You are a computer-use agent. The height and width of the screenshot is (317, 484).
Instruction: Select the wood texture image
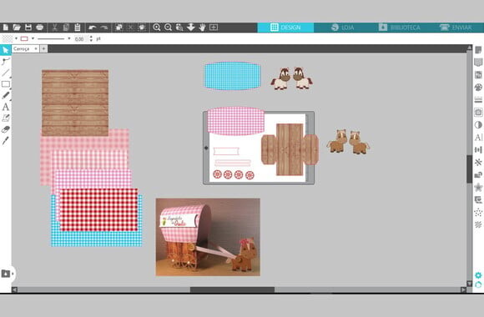(75, 103)
